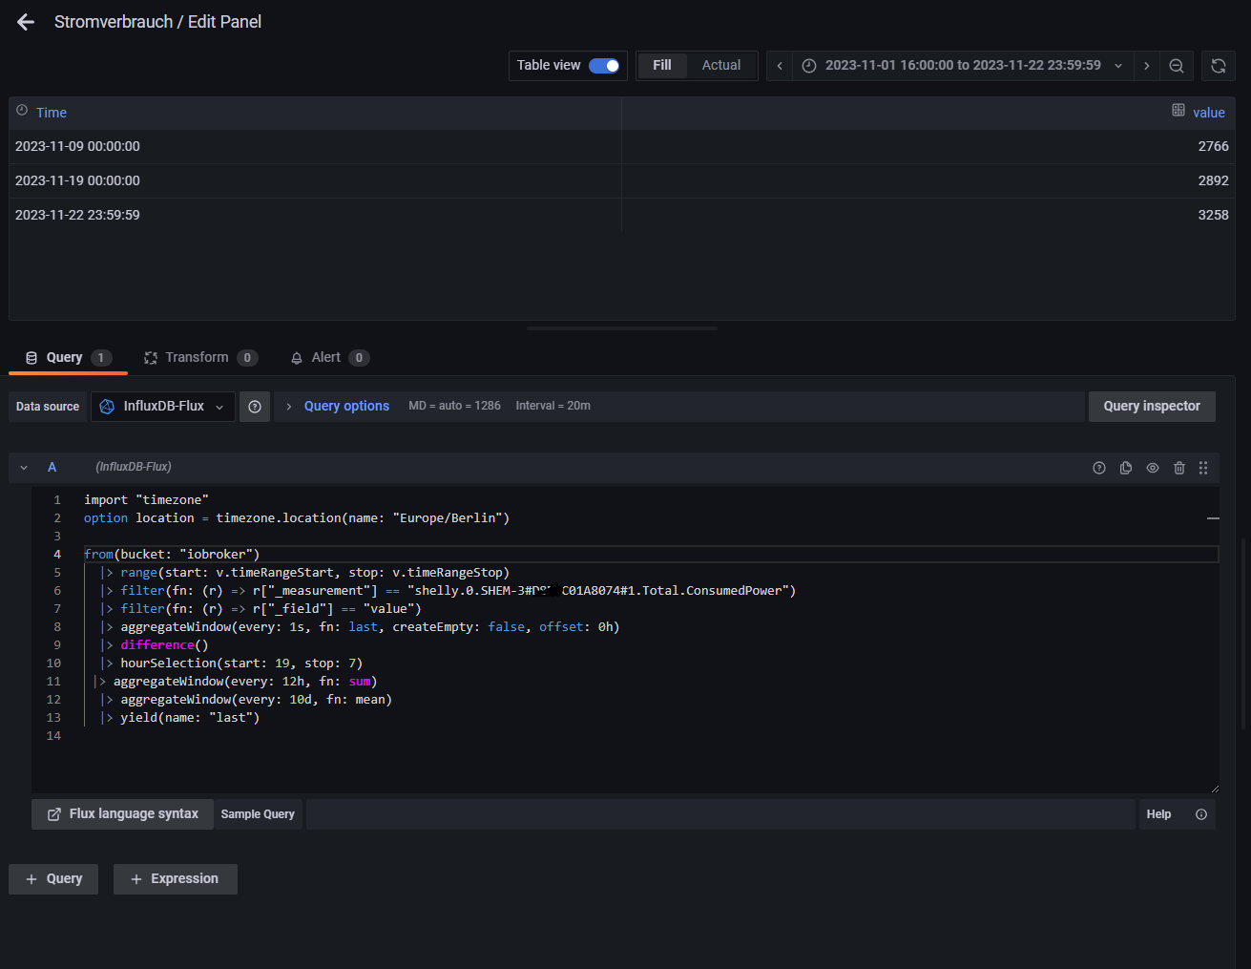
Task: Click the InfluxDB logo in data source picker
Action: click(x=108, y=407)
